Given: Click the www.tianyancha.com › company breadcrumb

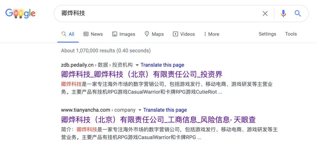Looking at the screenshot, I should (98, 110).
